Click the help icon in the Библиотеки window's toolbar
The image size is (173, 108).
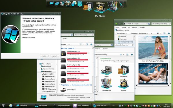pyautogui.click(x=131, y=54)
